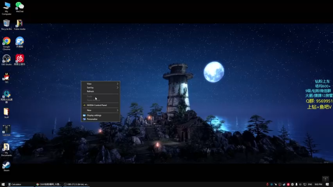Click the blue circular tray icon
This screenshot has height=187, width=333.
272,185
